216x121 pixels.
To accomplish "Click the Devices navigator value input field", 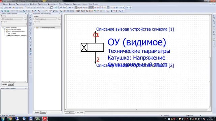I will tap(47, 24).
